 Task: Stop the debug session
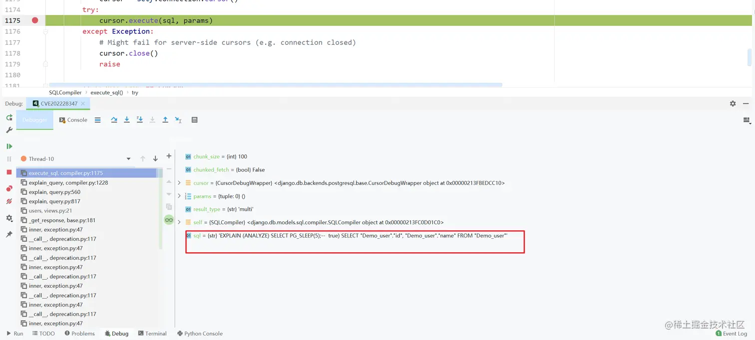click(9, 172)
